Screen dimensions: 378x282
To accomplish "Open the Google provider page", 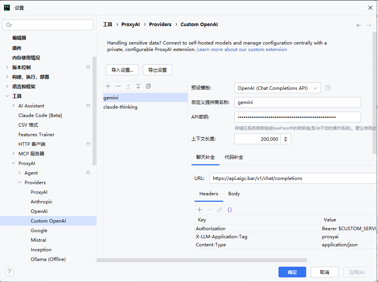I will coord(39,231).
